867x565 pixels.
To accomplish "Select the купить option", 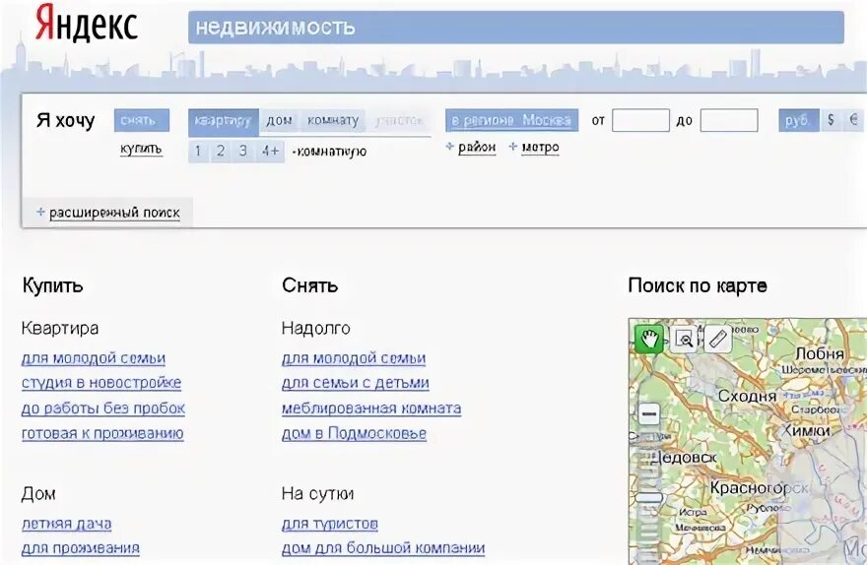I will tap(141, 149).
